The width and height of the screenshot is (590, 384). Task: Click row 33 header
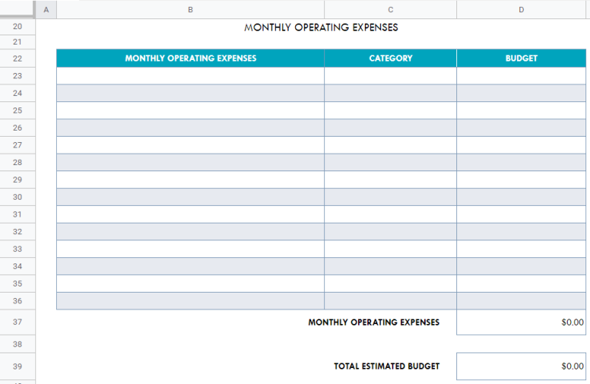pos(18,249)
